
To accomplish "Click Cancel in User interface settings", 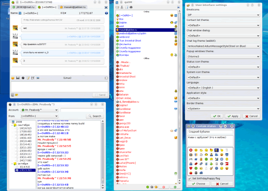I will 251,116.
